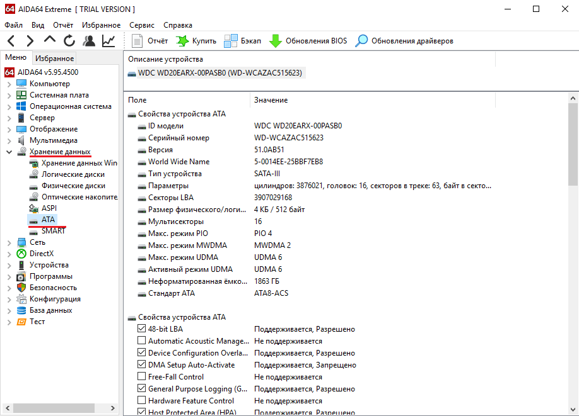579x416 pixels.
Task: Toggle Free-Fall Control checkbox
Action: pyautogui.click(x=141, y=377)
